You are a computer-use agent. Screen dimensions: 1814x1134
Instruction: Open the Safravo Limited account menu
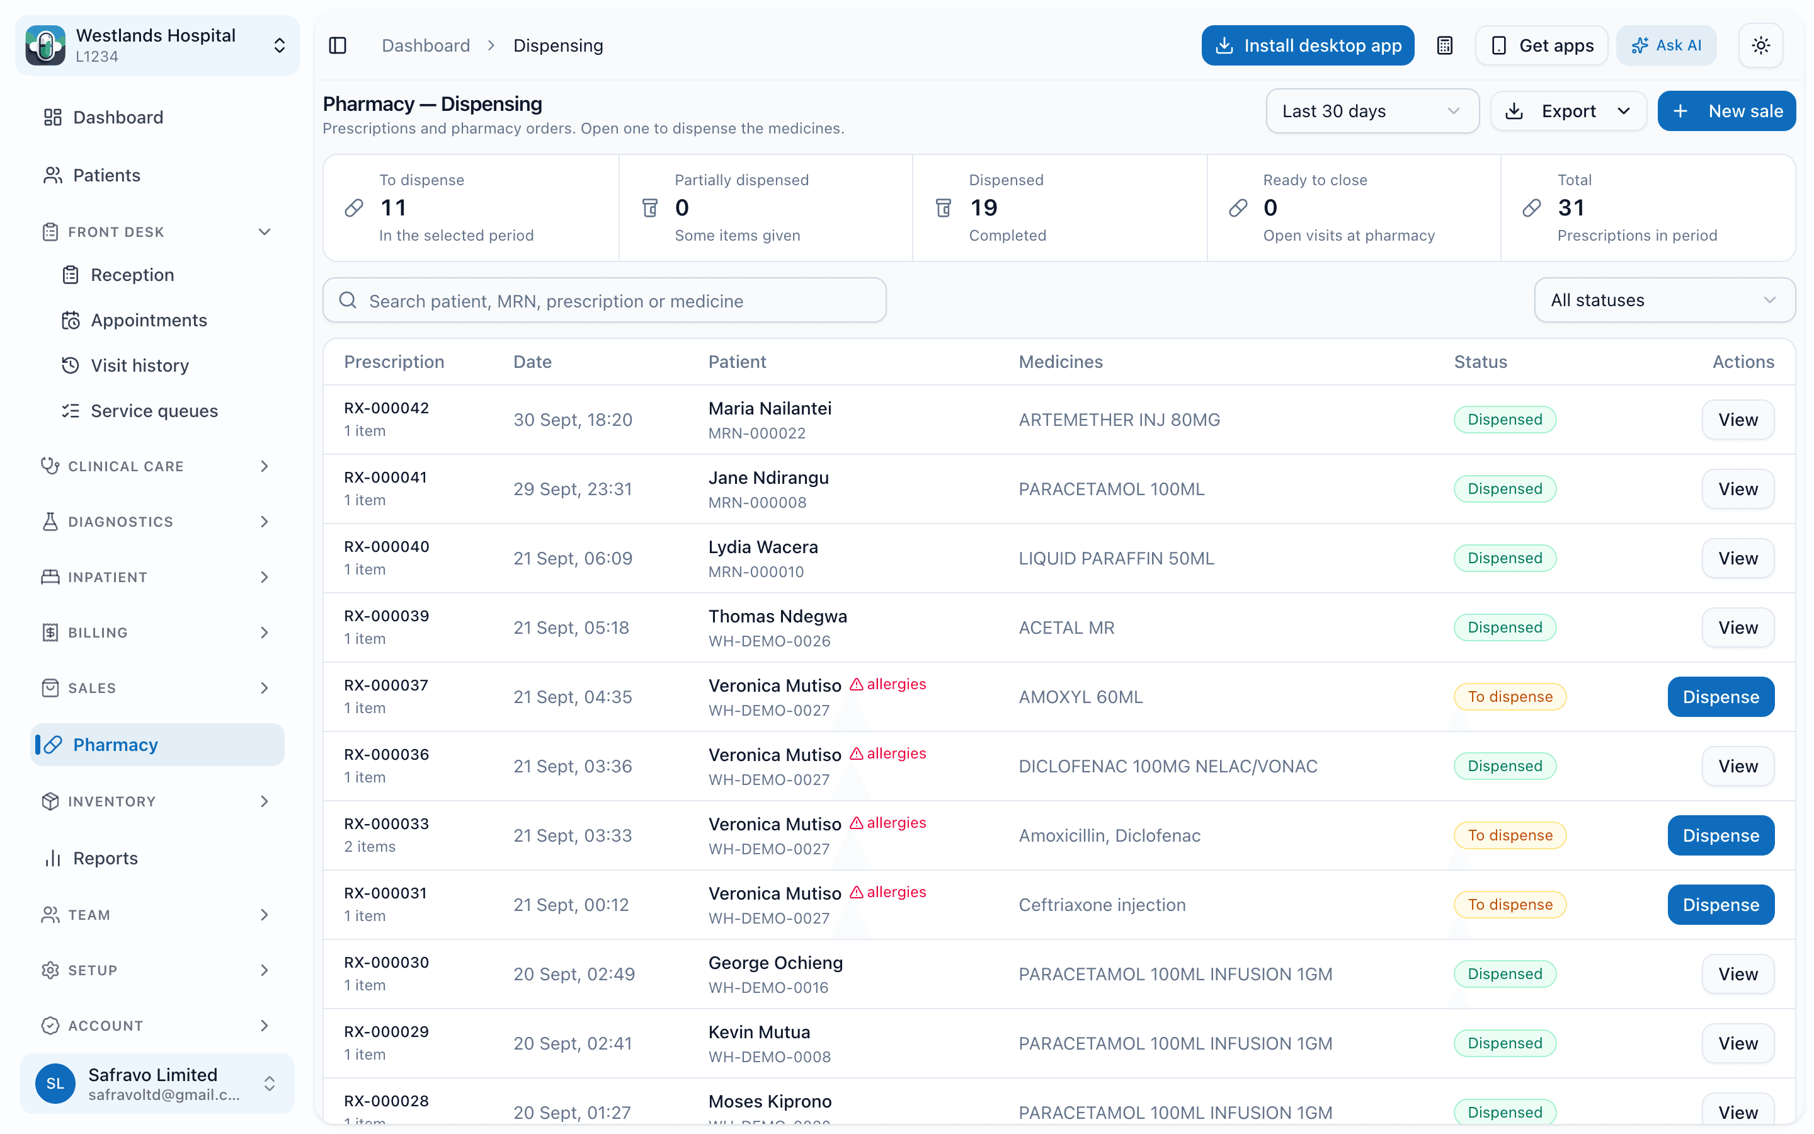click(157, 1084)
